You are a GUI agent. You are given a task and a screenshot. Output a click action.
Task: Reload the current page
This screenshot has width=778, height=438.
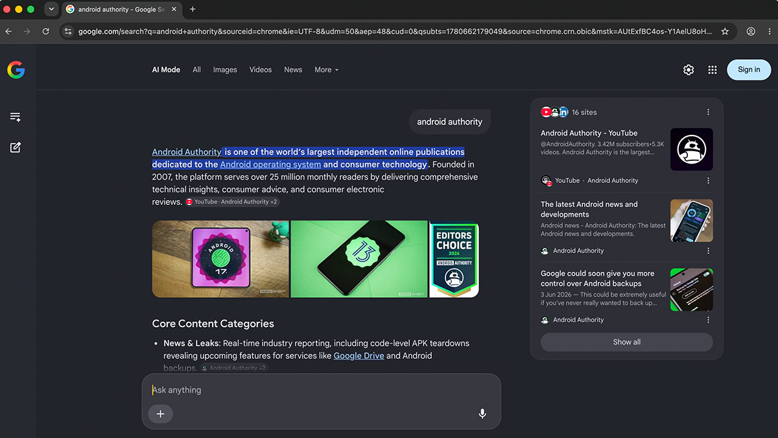[x=45, y=31]
